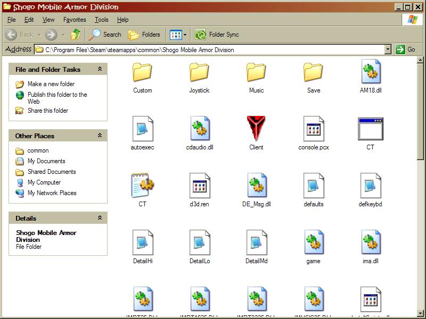This screenshot has width=426, height=319.
Task: Select the defkeybd file icon
Action: [x=371, y=186]
